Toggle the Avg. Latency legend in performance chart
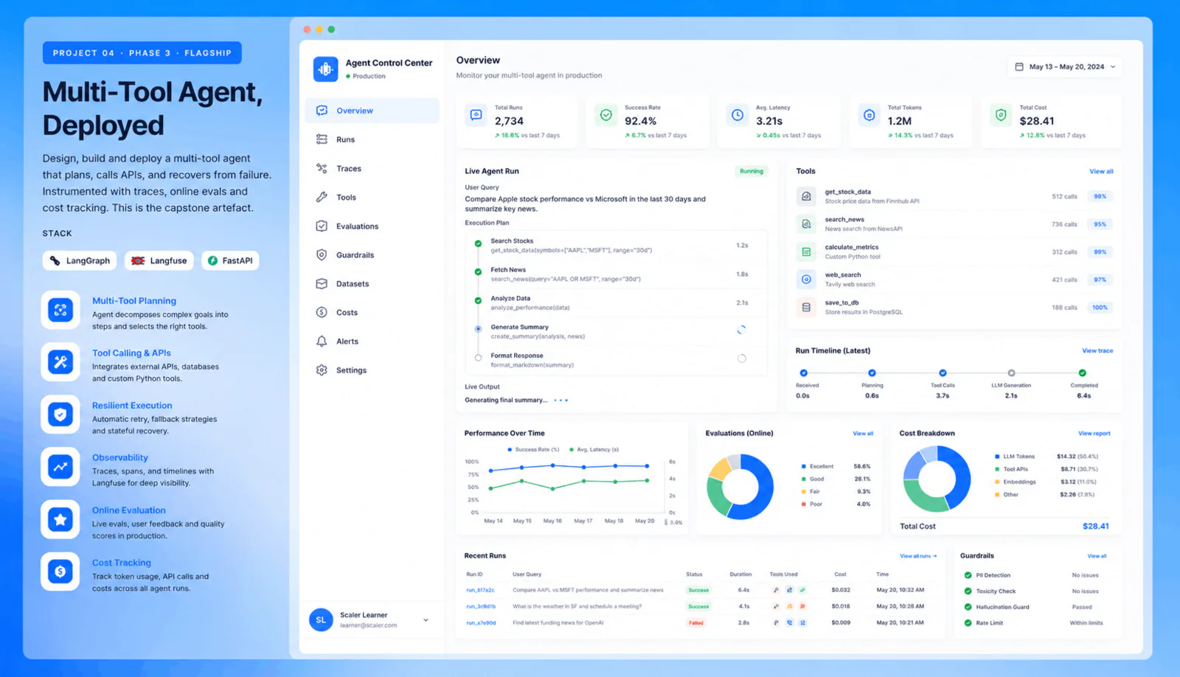 (x=594, y=449)
